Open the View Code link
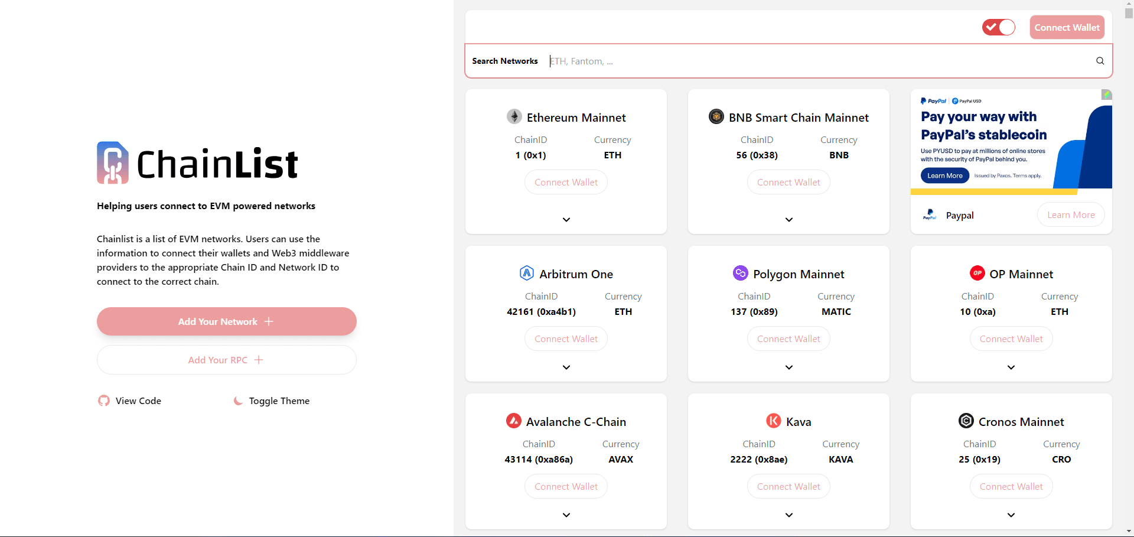Image resolution: width=1134 pixels, height=537 pixels. (x=129, y=401)
